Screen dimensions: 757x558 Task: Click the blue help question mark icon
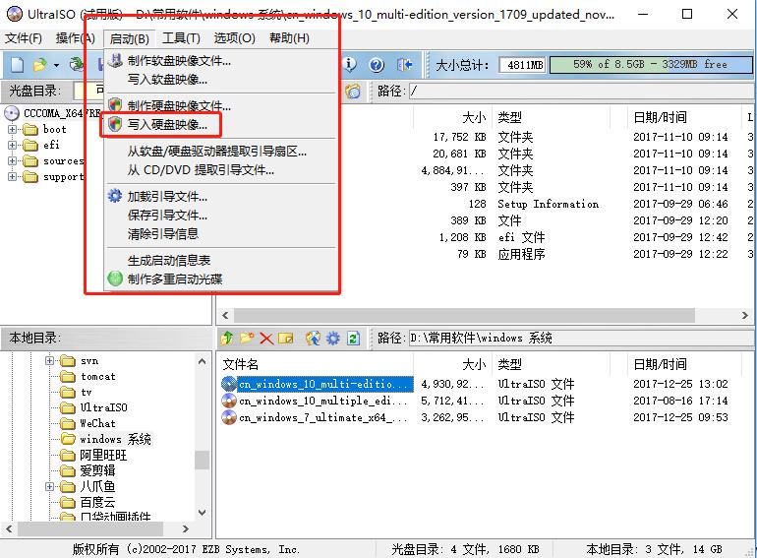[377, 64]
